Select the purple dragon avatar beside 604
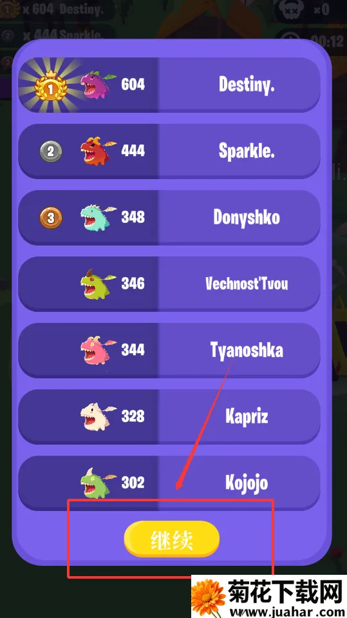The width and height of the screenshot is (347, 618). pyautogui.click(x=98, y=84)
